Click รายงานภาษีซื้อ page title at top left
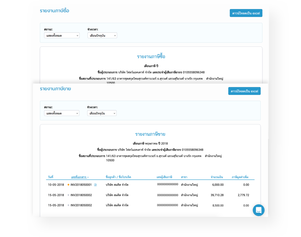This screenshot has height=237, width=301. point(54,10)
